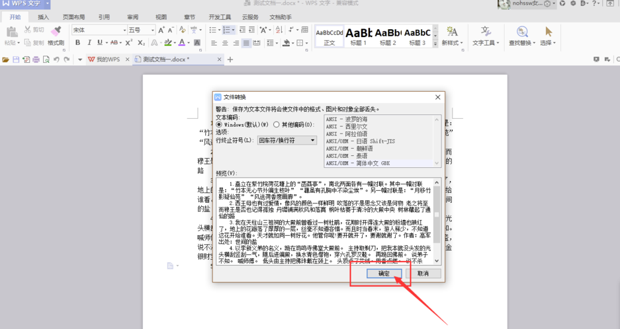
Task: Click the save icon in quick access toolbar
Action: pyautogui.click(x=15, y=59)
